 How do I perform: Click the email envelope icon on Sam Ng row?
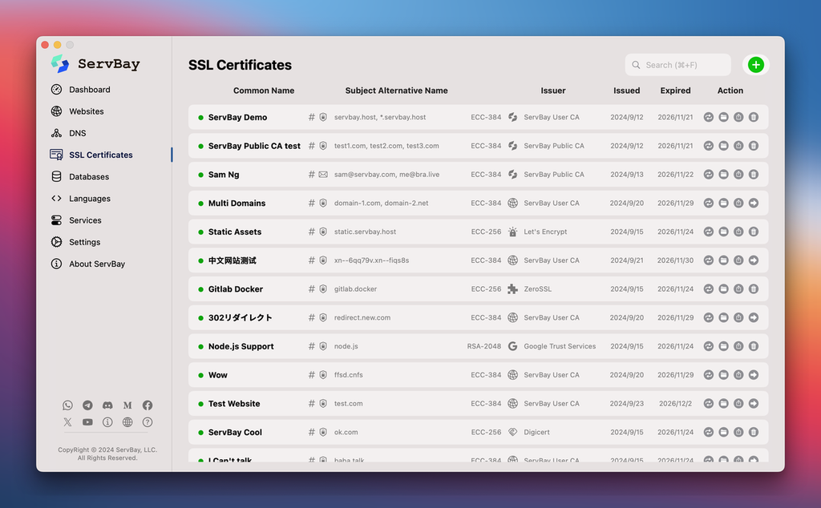tap(323, 174)
